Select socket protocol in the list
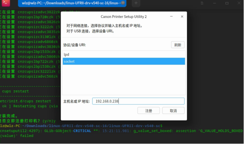 (x=124, y=61)
